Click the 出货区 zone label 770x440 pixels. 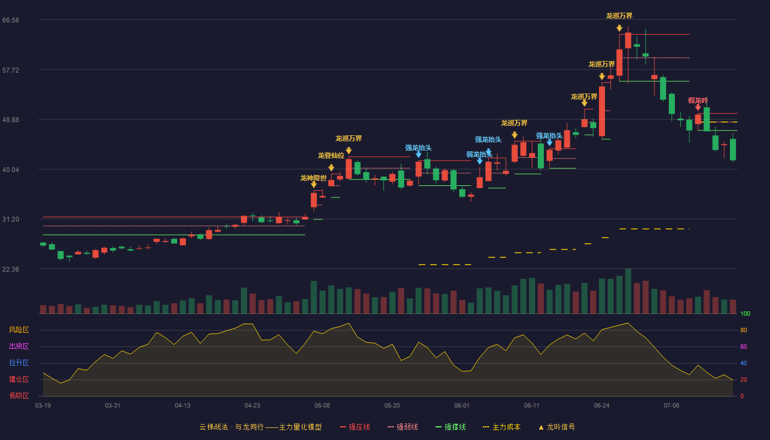coord(19,346)
